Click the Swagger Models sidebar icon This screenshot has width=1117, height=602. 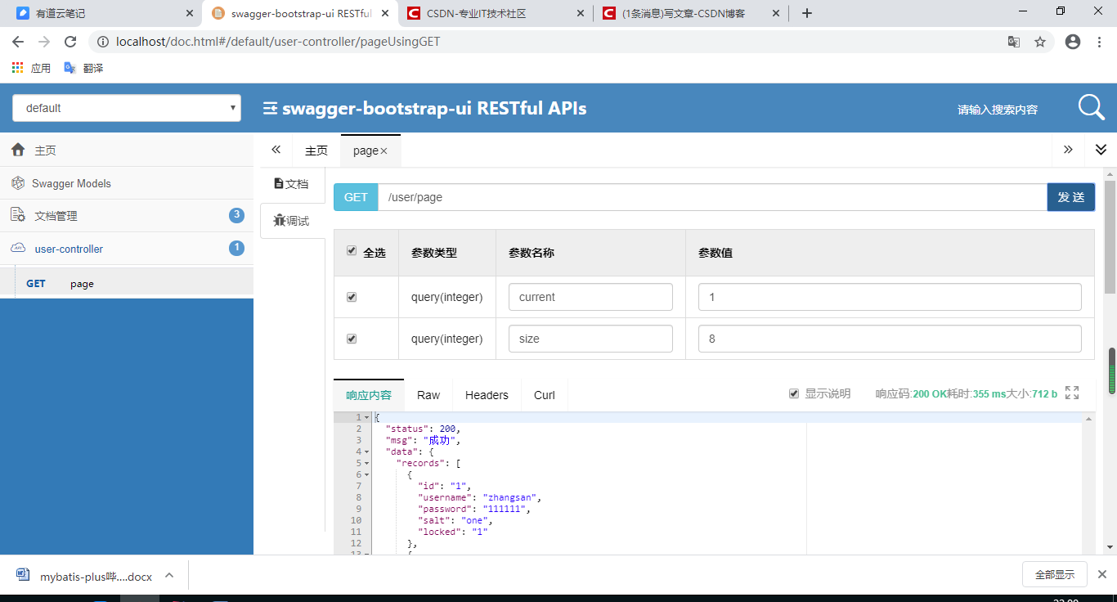coord(17,182)
